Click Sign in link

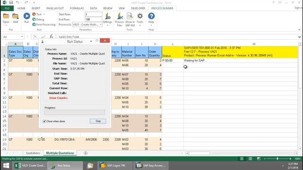298,8
